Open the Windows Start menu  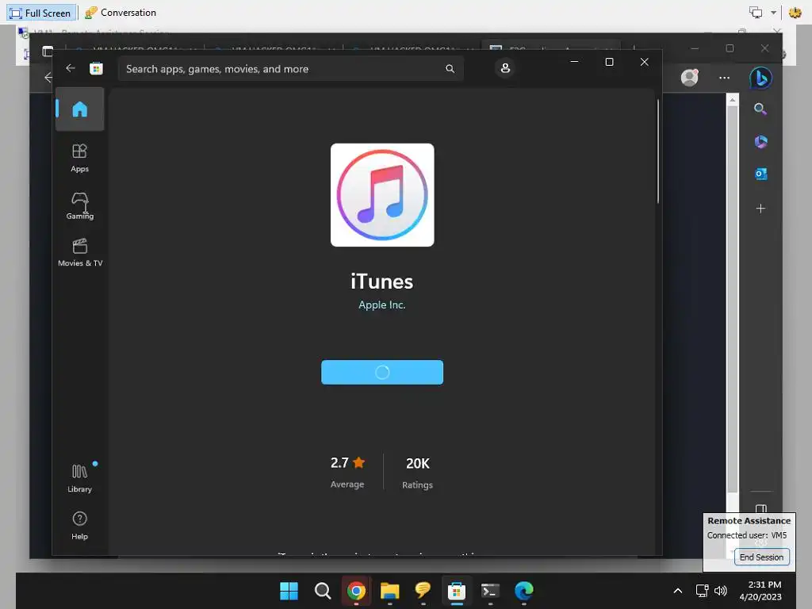click(289, 591)
